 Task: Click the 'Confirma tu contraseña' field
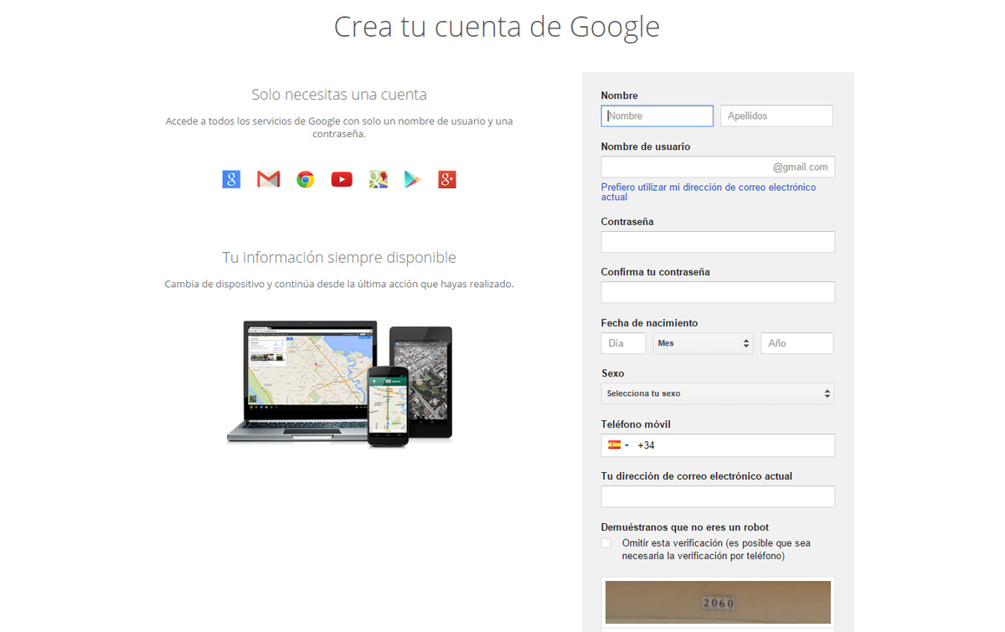point(718,292)
